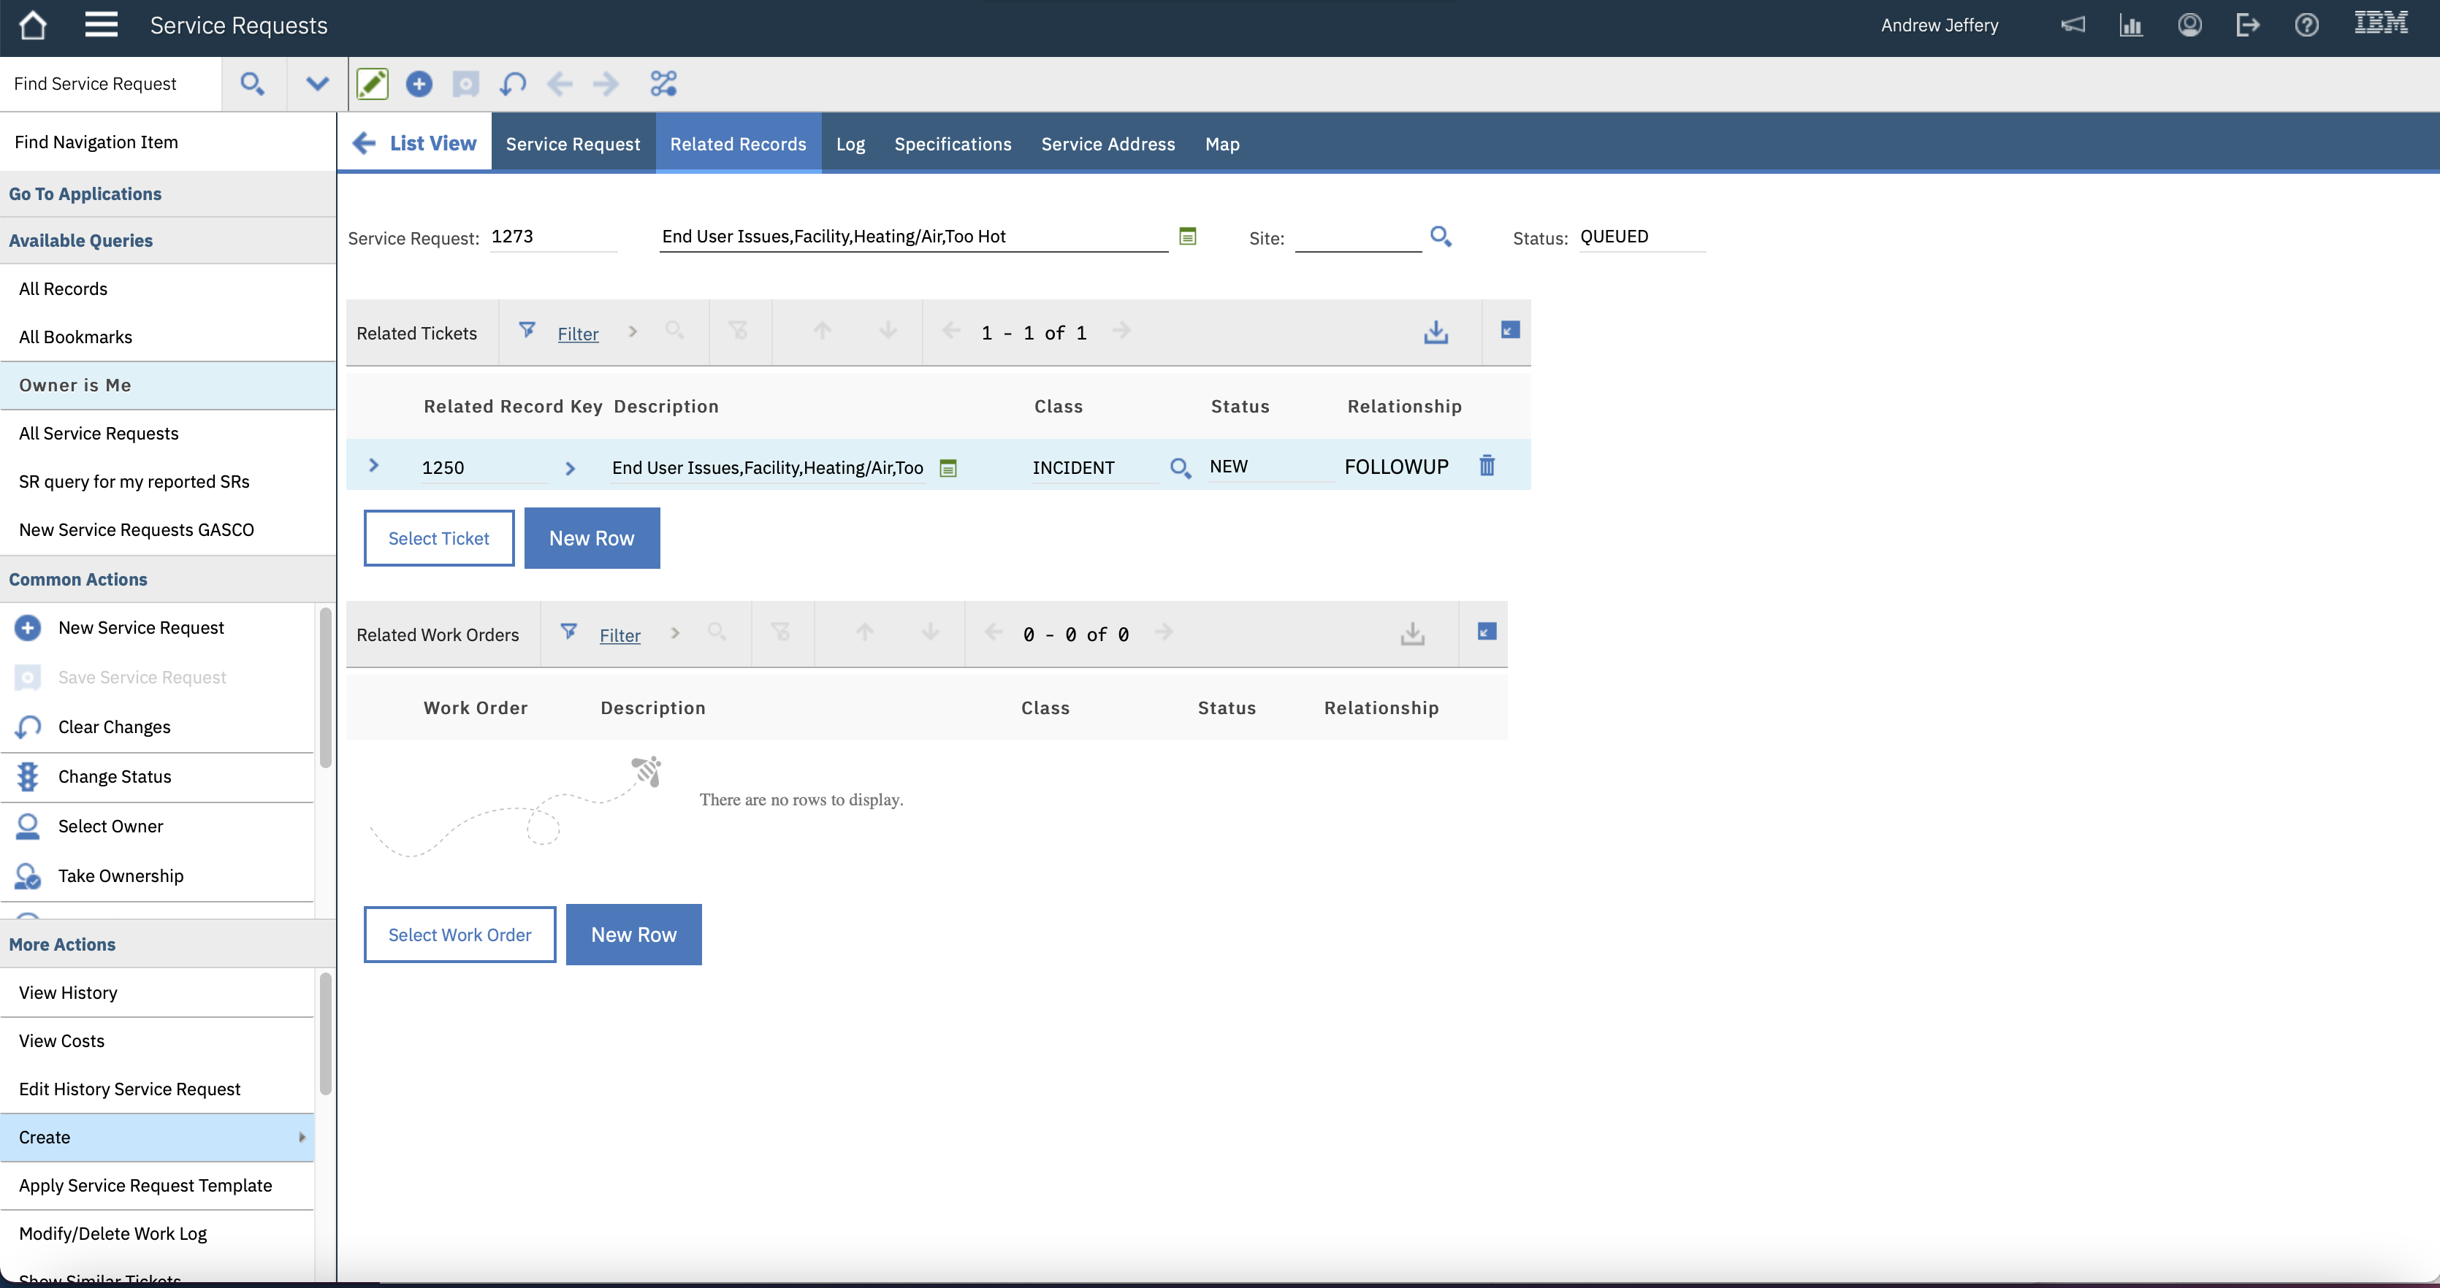Delete the FOLLOWUP related ticket row
Image resolution: width=2440 pixels, height=1288 pixels.
[x=1486, y=466]
